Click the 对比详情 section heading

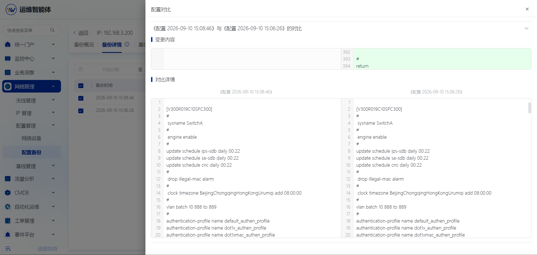click(165, 80)
